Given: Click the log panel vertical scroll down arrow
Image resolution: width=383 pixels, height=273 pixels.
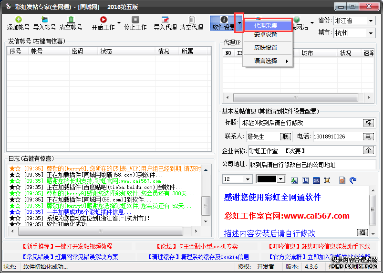Looking at the screenshot, I should pyautogui.click(x=206, y=221).
